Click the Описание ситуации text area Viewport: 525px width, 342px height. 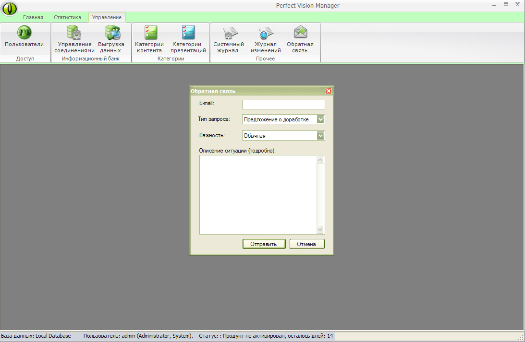click(x=257, y=194)
